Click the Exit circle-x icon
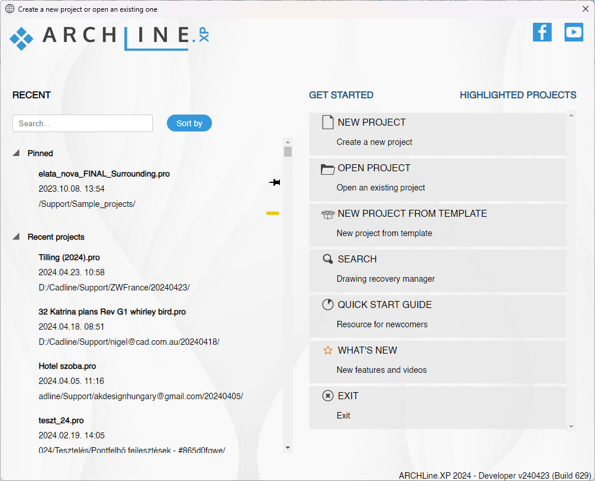Image resolution: width=595 pixels, height=481 pixels. (x=327, y=396)
